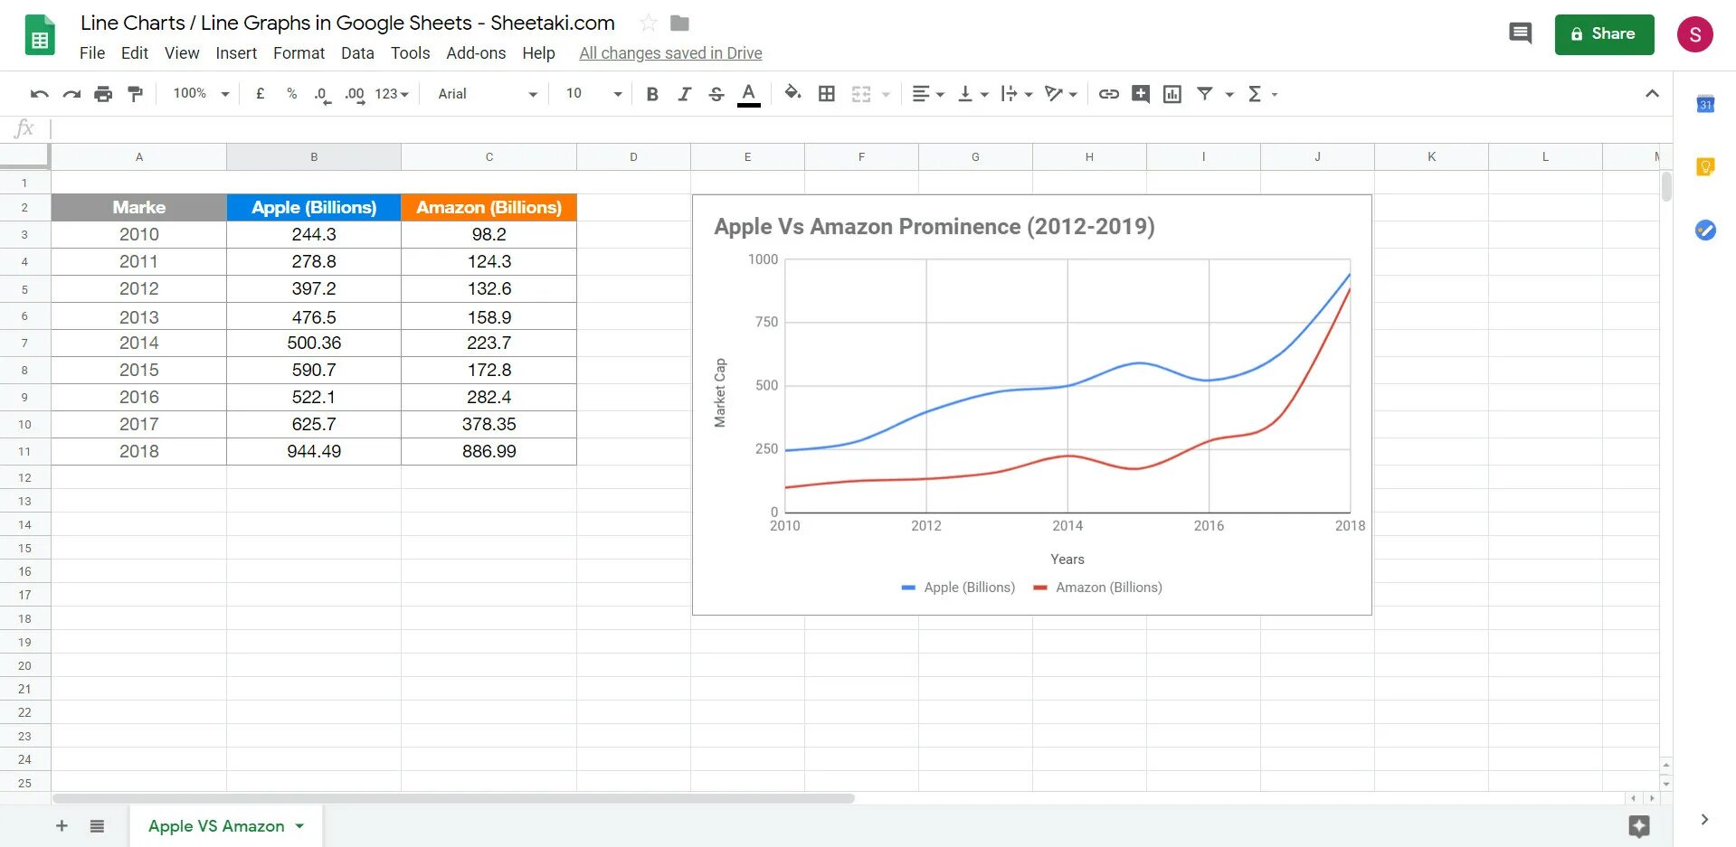Open Google Tasks side panel
1736x847 pixels.
(1705, 230)
